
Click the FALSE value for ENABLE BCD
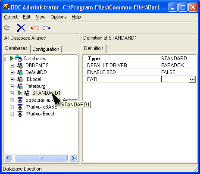(x=168, y=72)
